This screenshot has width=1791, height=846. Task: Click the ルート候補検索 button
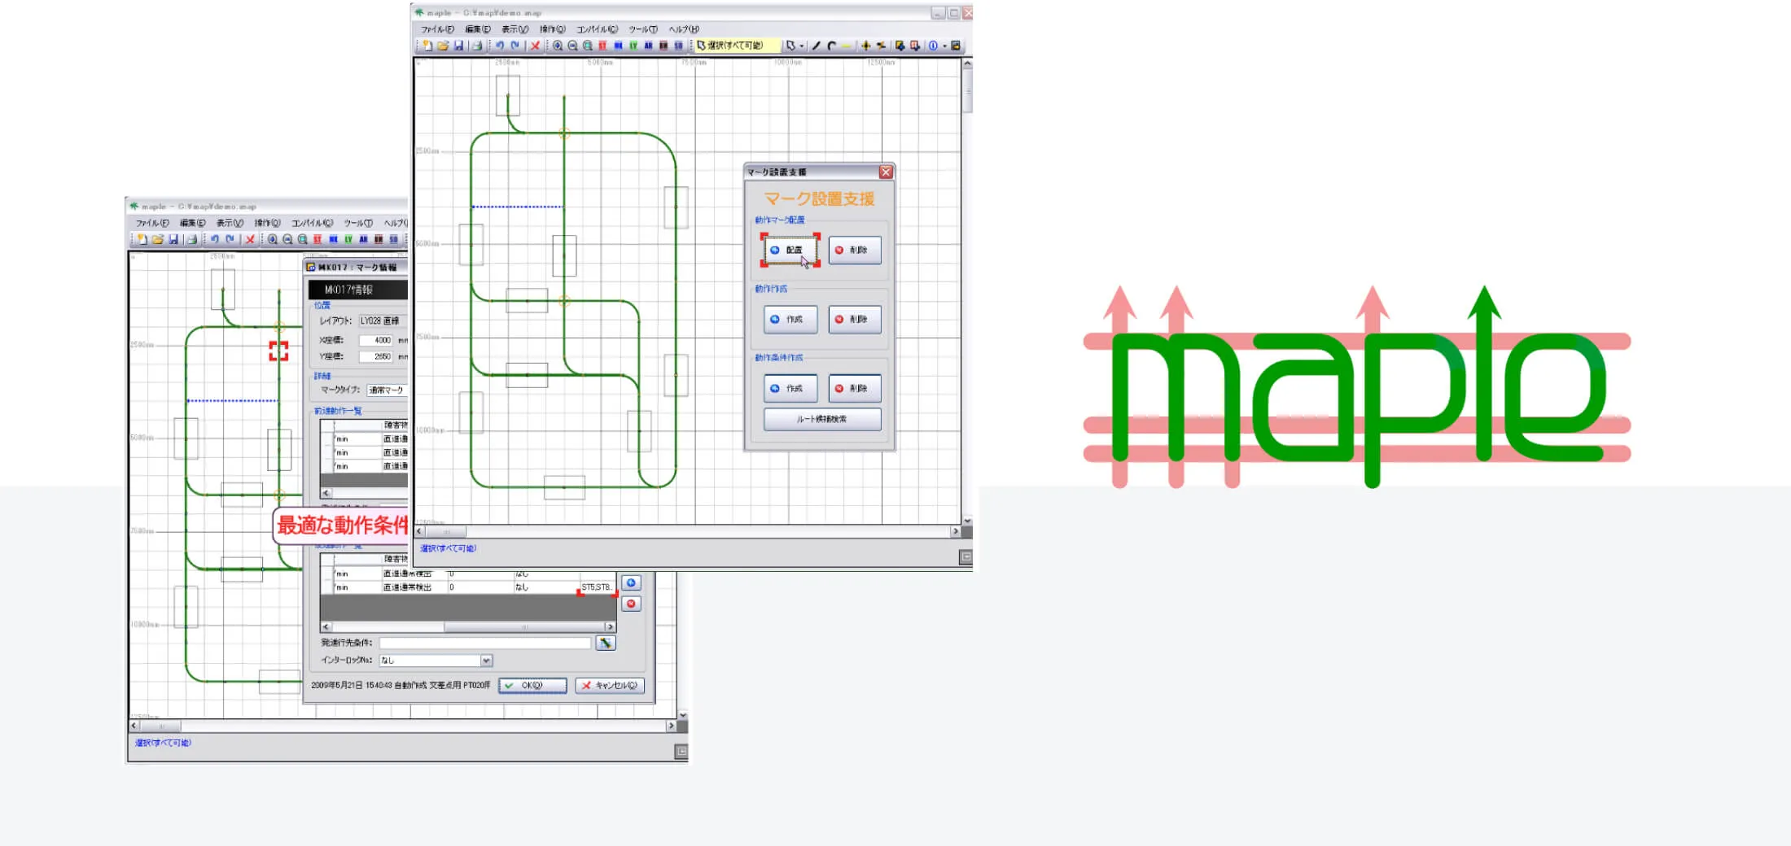[821, 419]
